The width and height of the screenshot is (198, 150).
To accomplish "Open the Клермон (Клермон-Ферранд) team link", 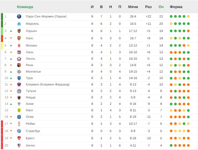I will pos(48,84).
